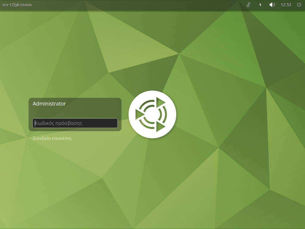Click the srv-12lyk-ioann hostname label
The image size is (305, 229).
click(17, 5)
